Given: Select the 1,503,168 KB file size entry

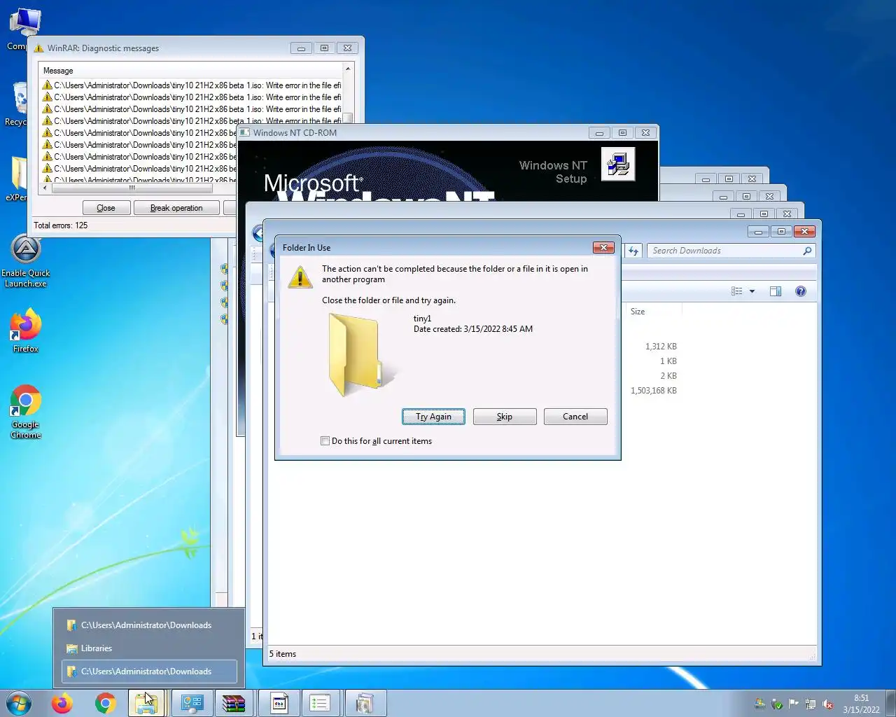Looking at the screenshot, I should pos(654,391).
